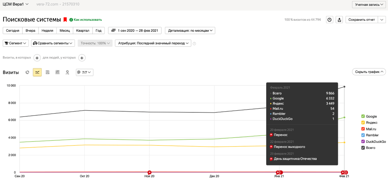Click the Всего data point for Feb 2021
Image resolution: width=388 pixels, height=183 pixels.
pyautogui.click(x=344, y=87)
